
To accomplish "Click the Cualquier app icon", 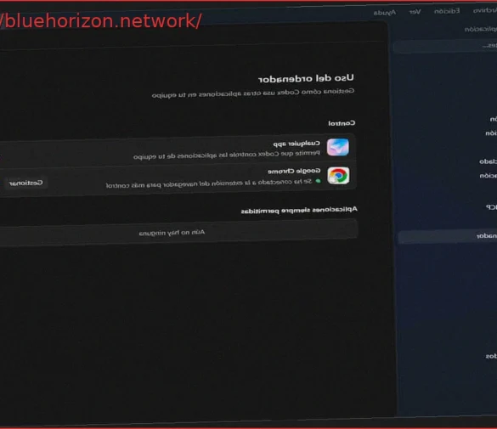I will coord(338,147).
